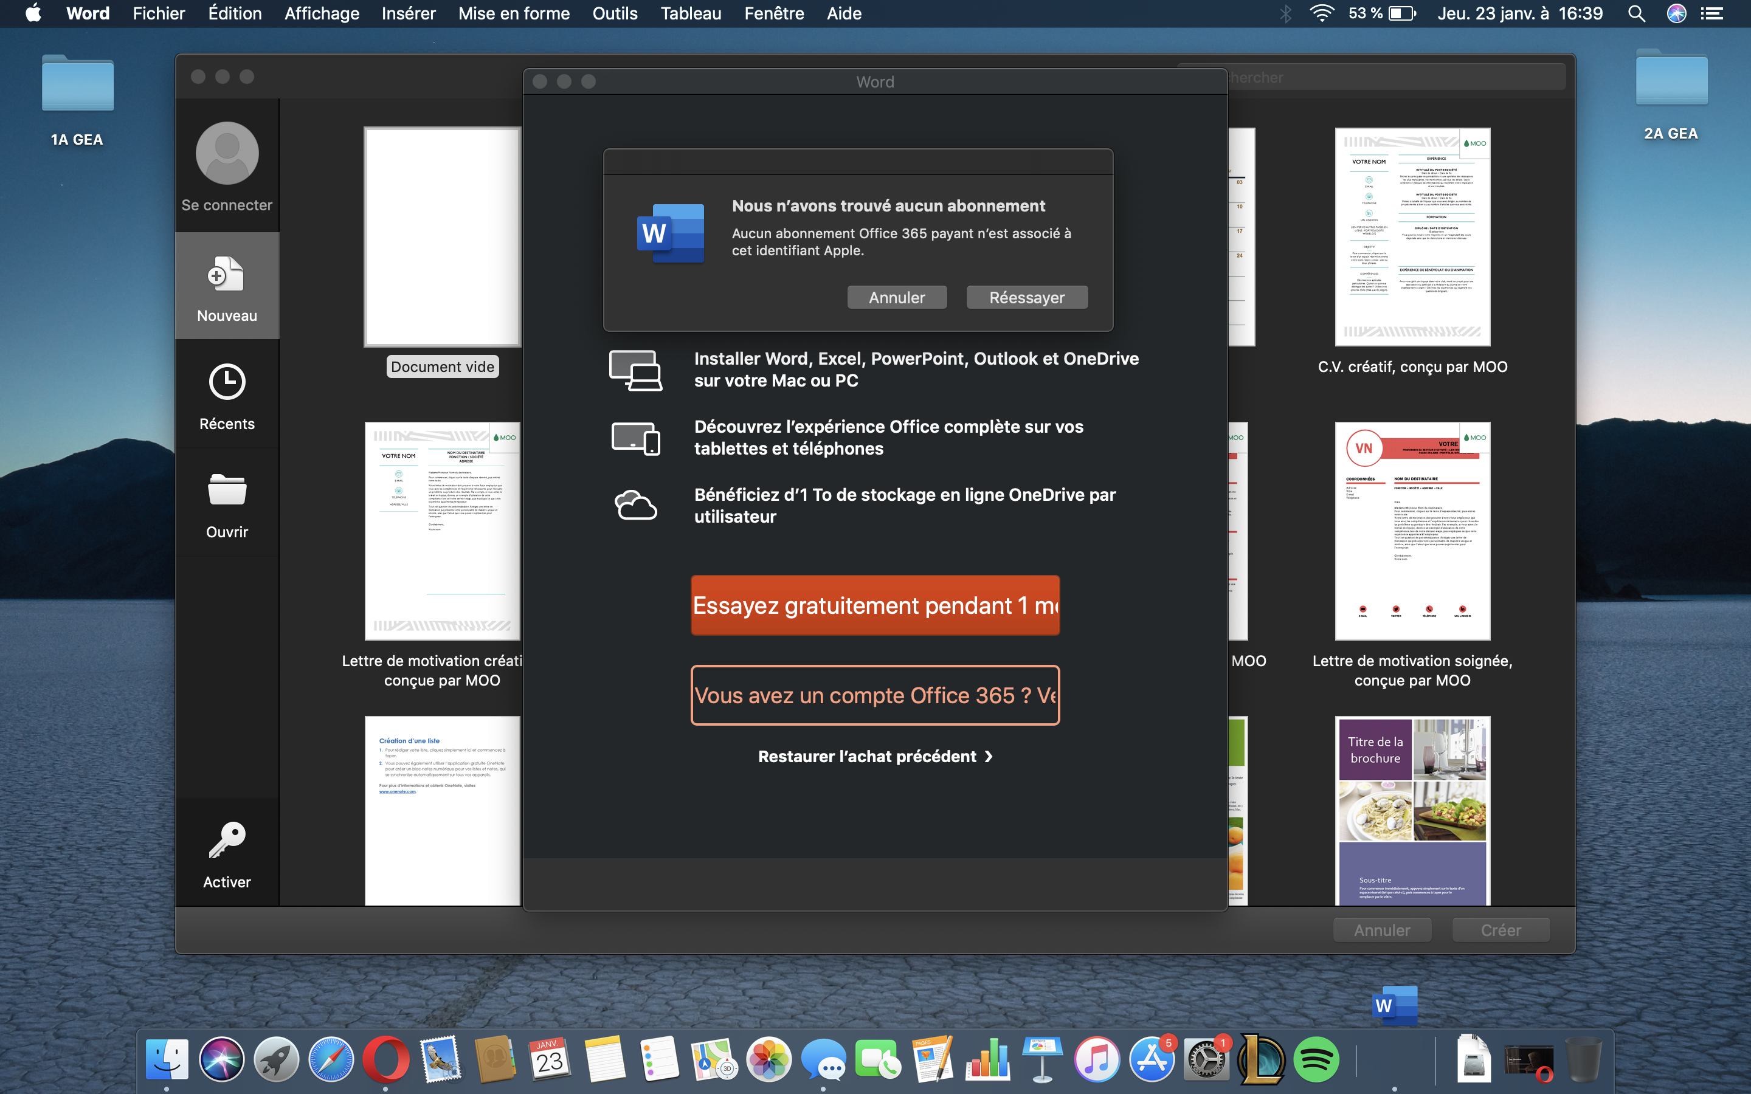The height and width of the screenshot is (1094, 1751).
Task: Click Essayez gratuitement pendant 1 mois
Action: [x=875, y=605]
